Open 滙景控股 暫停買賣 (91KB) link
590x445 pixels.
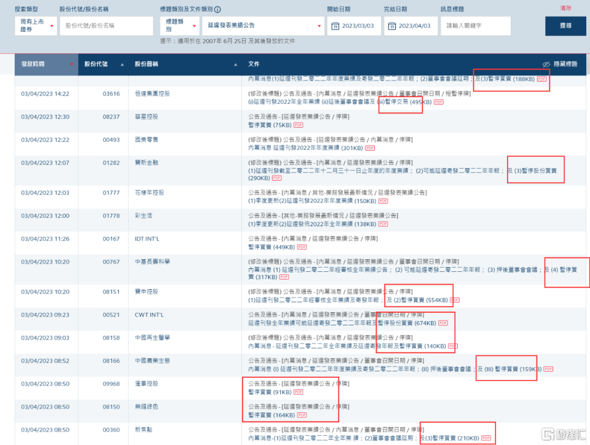[270, 392]
